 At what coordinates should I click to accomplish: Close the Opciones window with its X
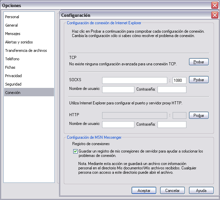click(215, 5)
